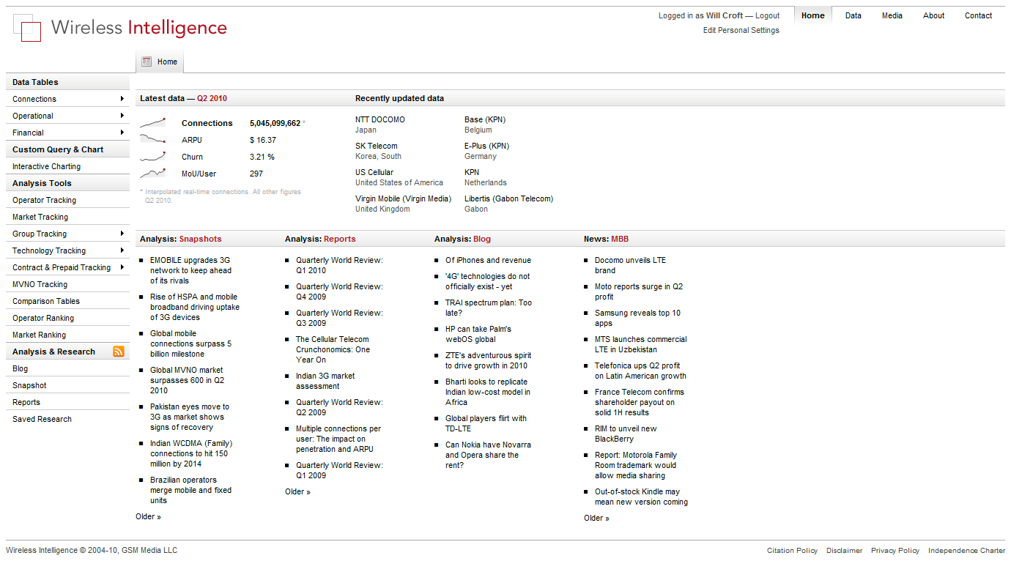This screenshot has height=561, width=1011.
Task: Click the Wireless Intelligence logo icon
Action: (27, 28)
